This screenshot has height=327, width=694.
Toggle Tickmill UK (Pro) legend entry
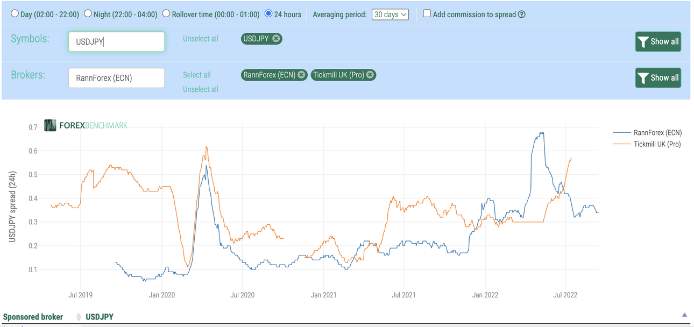[x=647, y=144]
